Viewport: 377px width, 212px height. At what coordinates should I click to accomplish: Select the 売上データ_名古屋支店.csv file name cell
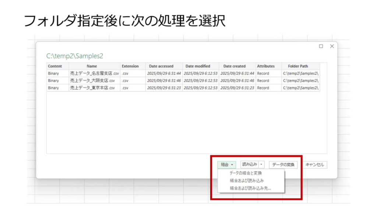[95, 73]
